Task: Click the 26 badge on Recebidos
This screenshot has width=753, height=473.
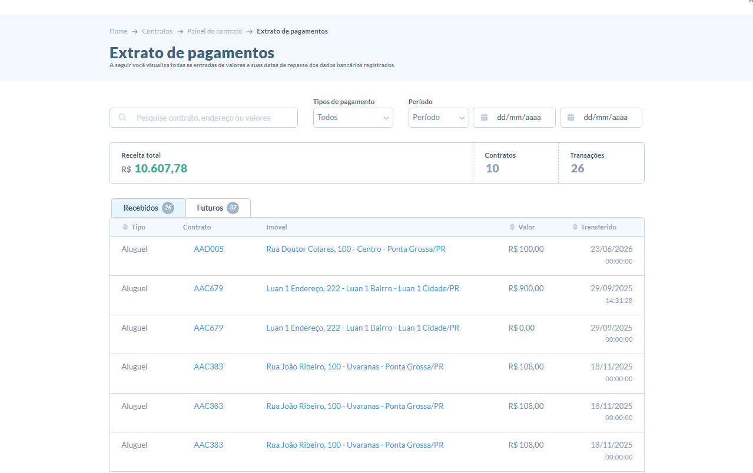Action: coord(168,208)
